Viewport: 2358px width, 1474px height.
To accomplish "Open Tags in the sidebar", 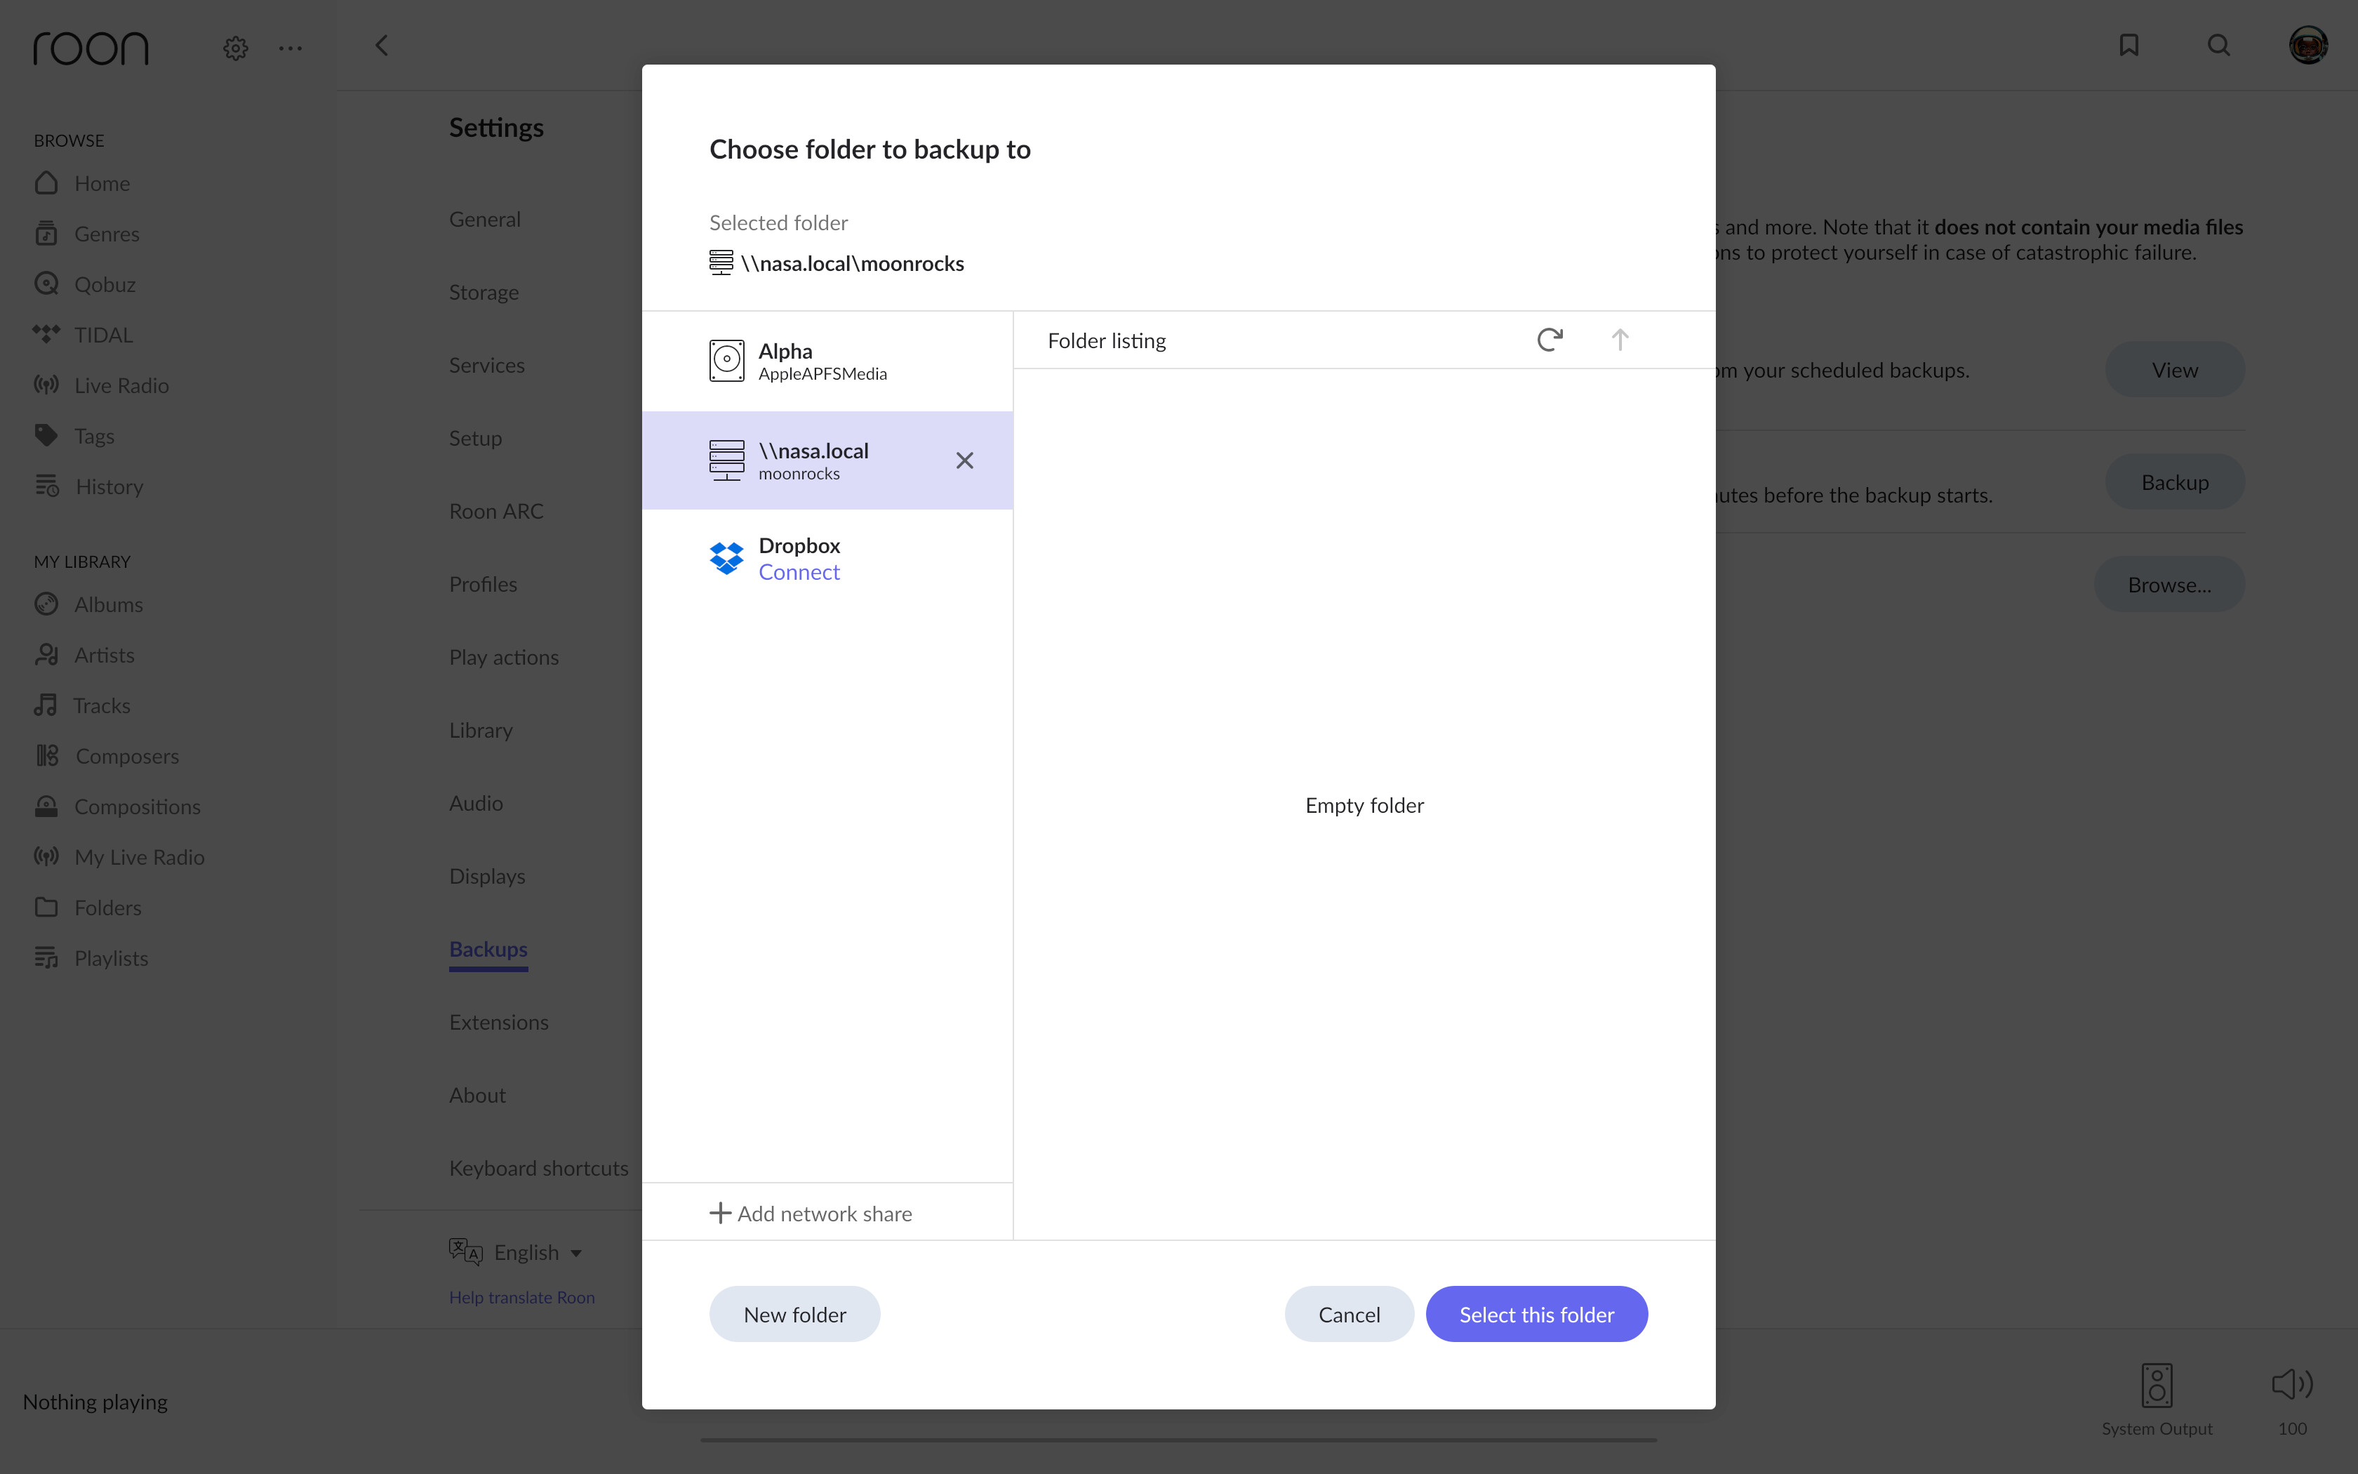I will pyautogui.click(x=74, y=436).
